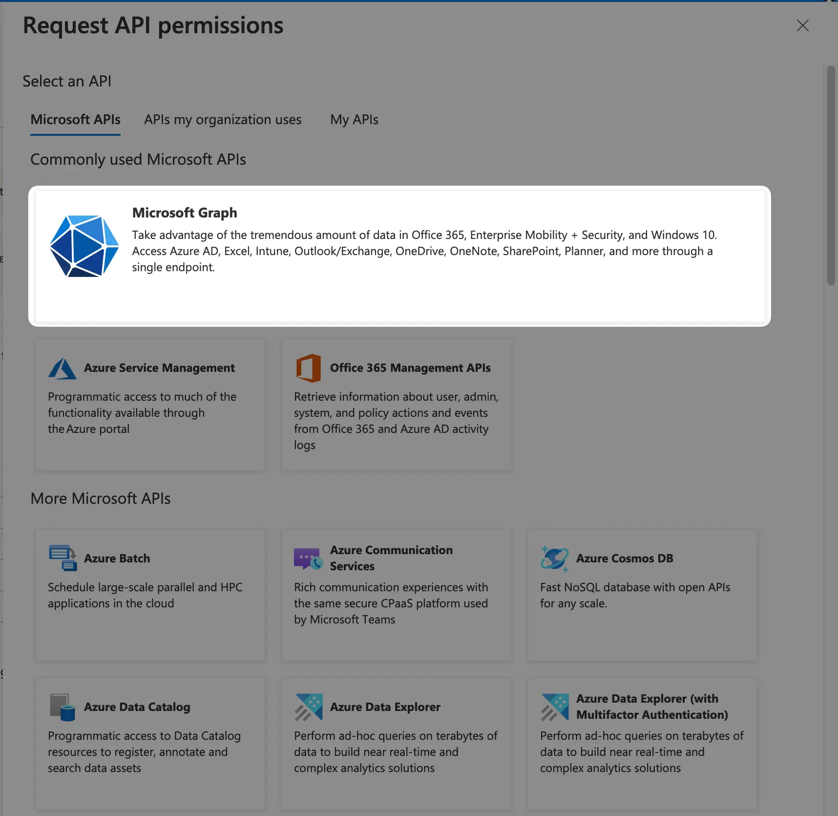Image resolution: width=838 pixels, height=816 pixels.
Task: Open the My APIs tab
Action: point(354,120)
